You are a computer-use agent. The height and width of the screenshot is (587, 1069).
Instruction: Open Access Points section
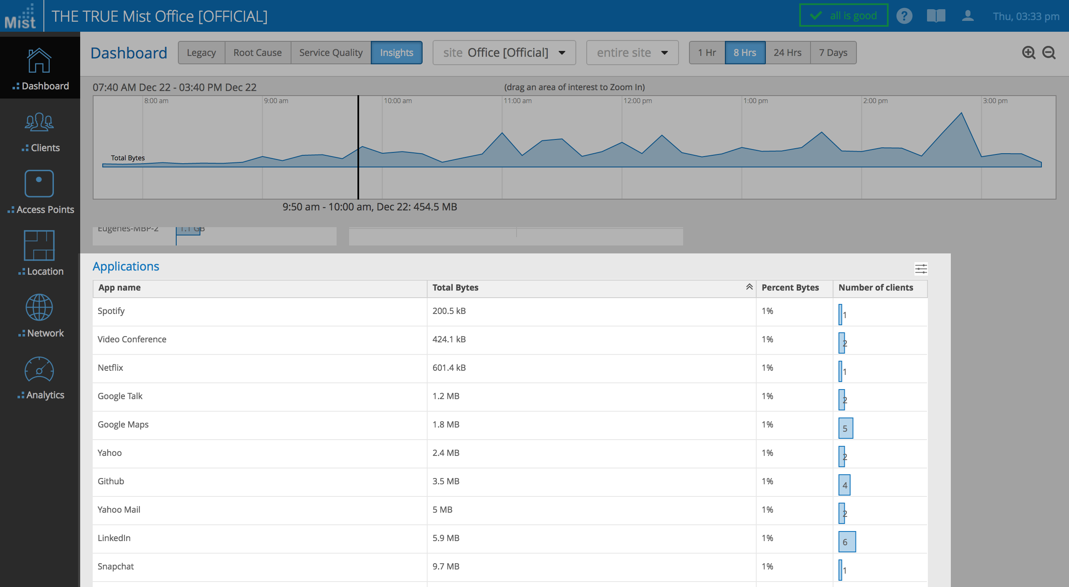pyautogui.click(x=39, y=184)
